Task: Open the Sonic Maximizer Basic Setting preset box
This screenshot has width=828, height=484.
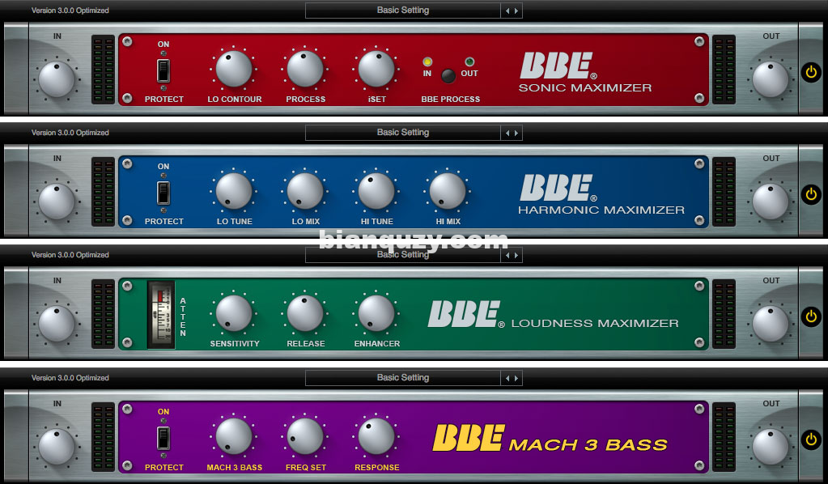Action: click(x=403, y=11)
